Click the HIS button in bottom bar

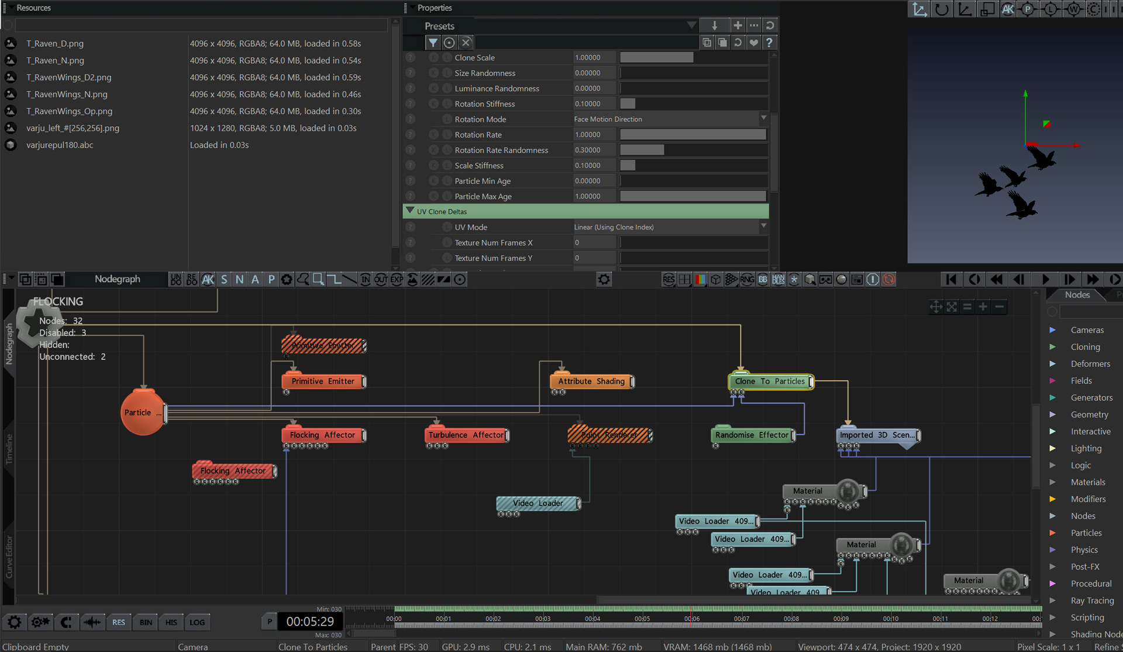pyautogui.click(x=171, y=622)
